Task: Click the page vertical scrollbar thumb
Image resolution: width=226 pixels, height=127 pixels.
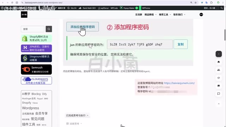Action: pyautogui.click(x=225, y=35)
